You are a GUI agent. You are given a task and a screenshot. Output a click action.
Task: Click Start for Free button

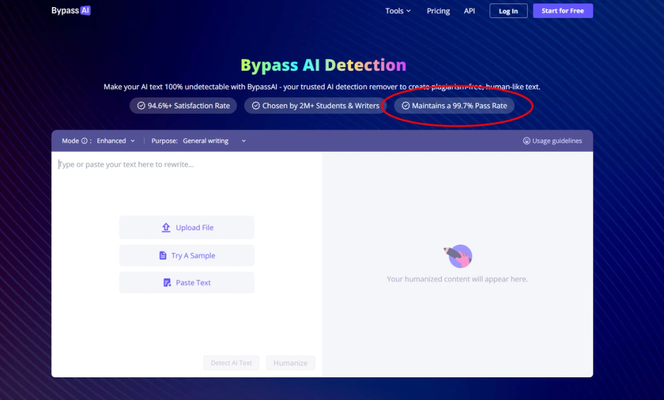563,11
